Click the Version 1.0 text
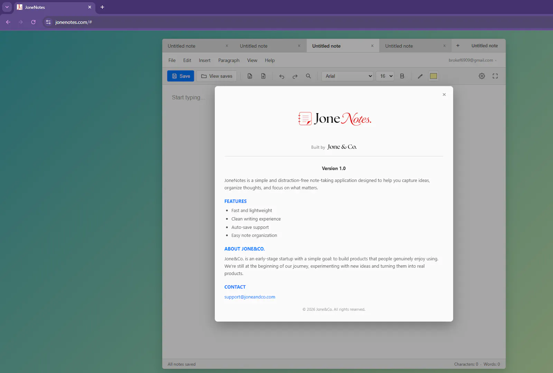Viewport: 553px width, 373px height. (x=334, y=168)
